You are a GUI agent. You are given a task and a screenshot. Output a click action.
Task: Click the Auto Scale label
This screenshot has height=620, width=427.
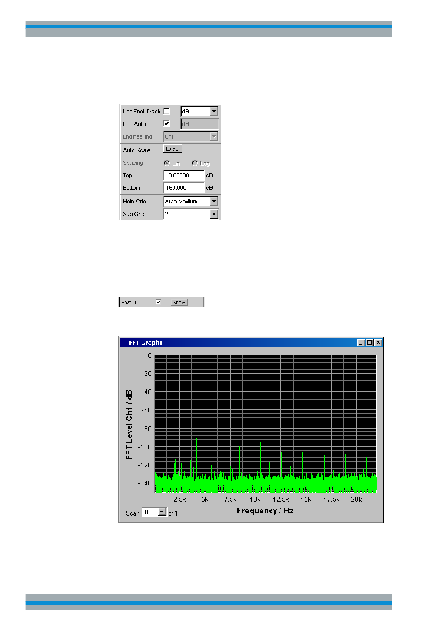click(x=137, y=150)
